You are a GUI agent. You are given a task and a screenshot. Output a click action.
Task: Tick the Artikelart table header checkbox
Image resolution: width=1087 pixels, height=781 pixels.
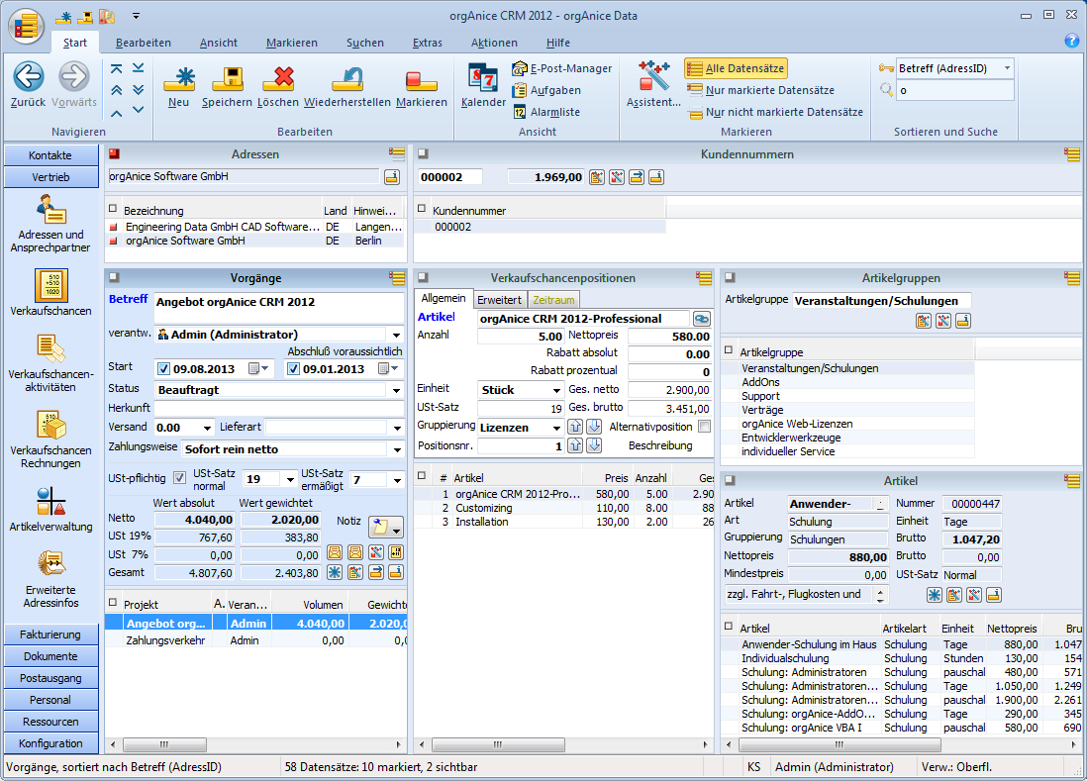coord(729,627)
